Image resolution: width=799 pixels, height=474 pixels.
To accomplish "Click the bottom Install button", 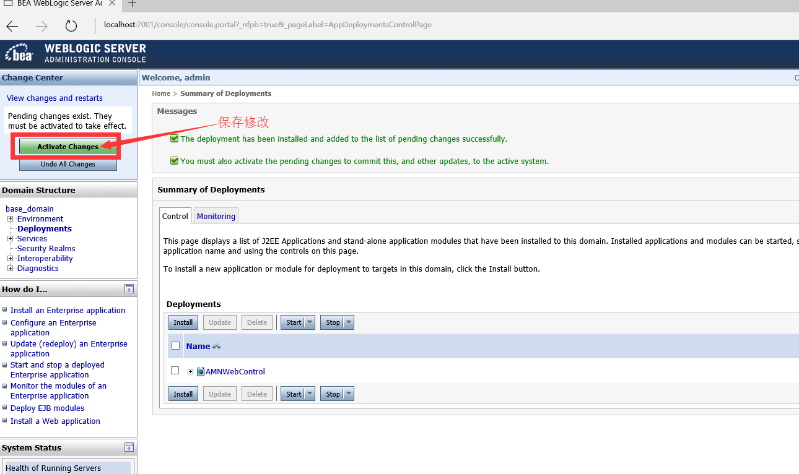I will [x=183, y=394].
